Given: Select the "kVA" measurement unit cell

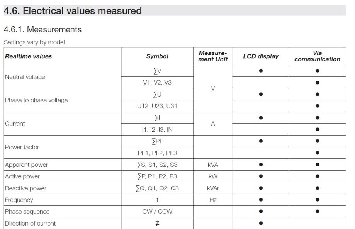Looking at the screenshot, I should (x=213, y=165).
